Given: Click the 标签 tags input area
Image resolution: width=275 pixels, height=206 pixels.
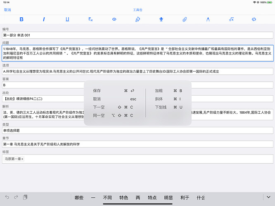Looking at the screenshot, I should pyautogui.click(x=137, y=159).
